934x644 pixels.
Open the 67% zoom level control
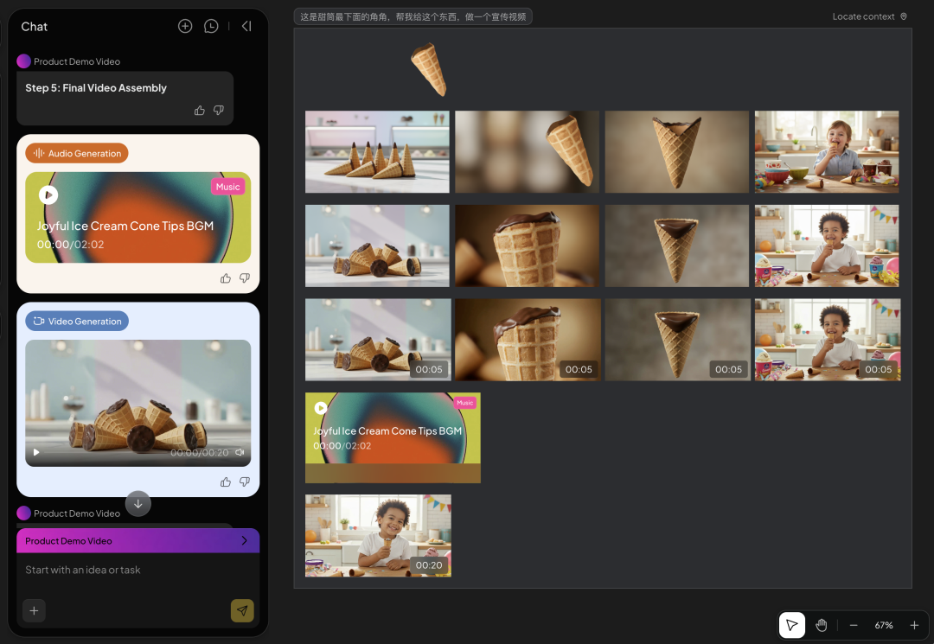point(884,625)
